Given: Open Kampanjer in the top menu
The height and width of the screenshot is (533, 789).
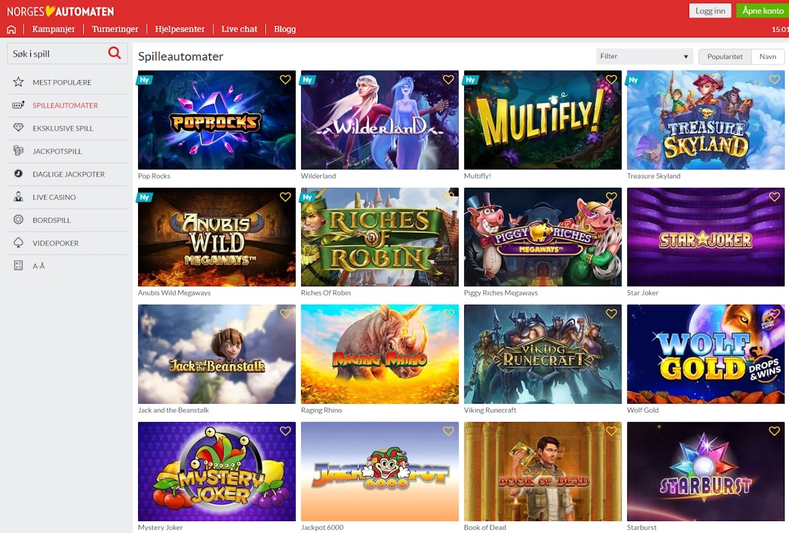Looking at the screenshot, I should [53, 29].
